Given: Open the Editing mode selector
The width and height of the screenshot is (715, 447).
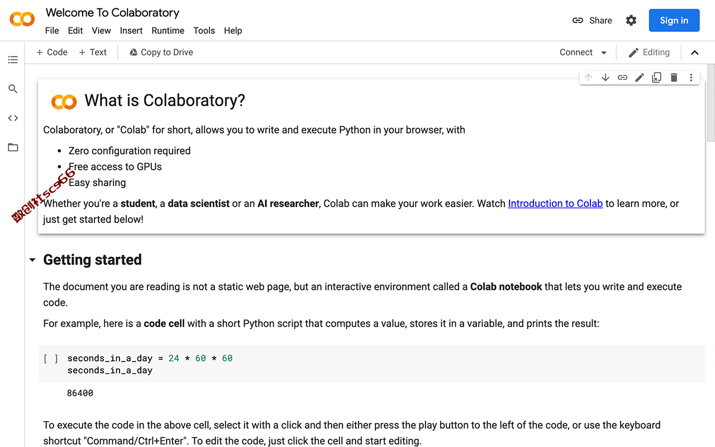Looking at the screenshot, I should pos(649,53).
